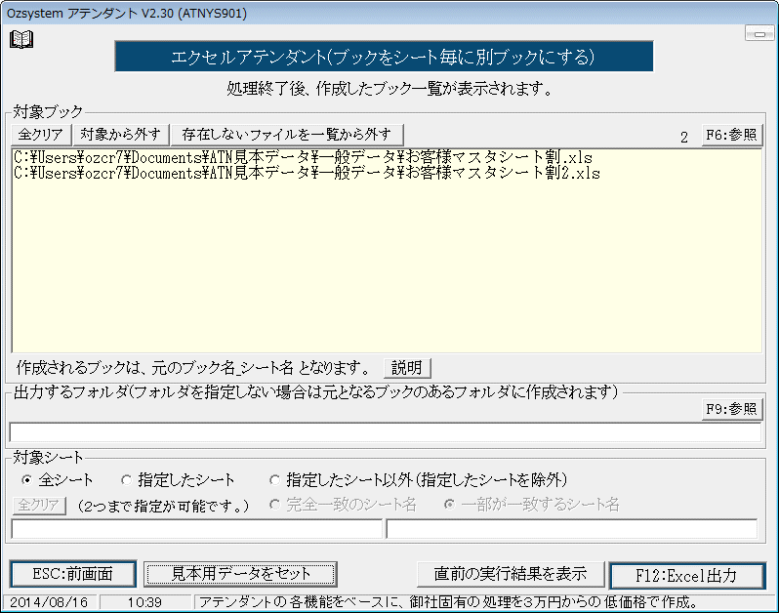This screenshot has width=779, height=613.
Task: Click the エクセルアテンダント title banner
Action: pos(384,57)
